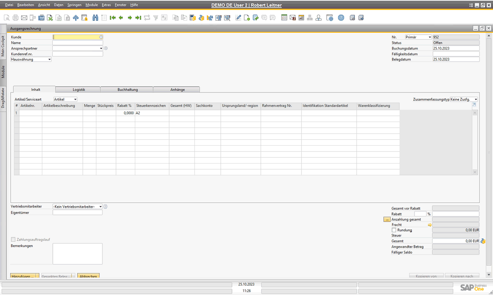Go to the next record arrow
The image size is (493, 295).
[x=130, y=18]
